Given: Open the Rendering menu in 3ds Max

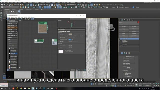Looking at the screenshot, I should pos(42,2).
